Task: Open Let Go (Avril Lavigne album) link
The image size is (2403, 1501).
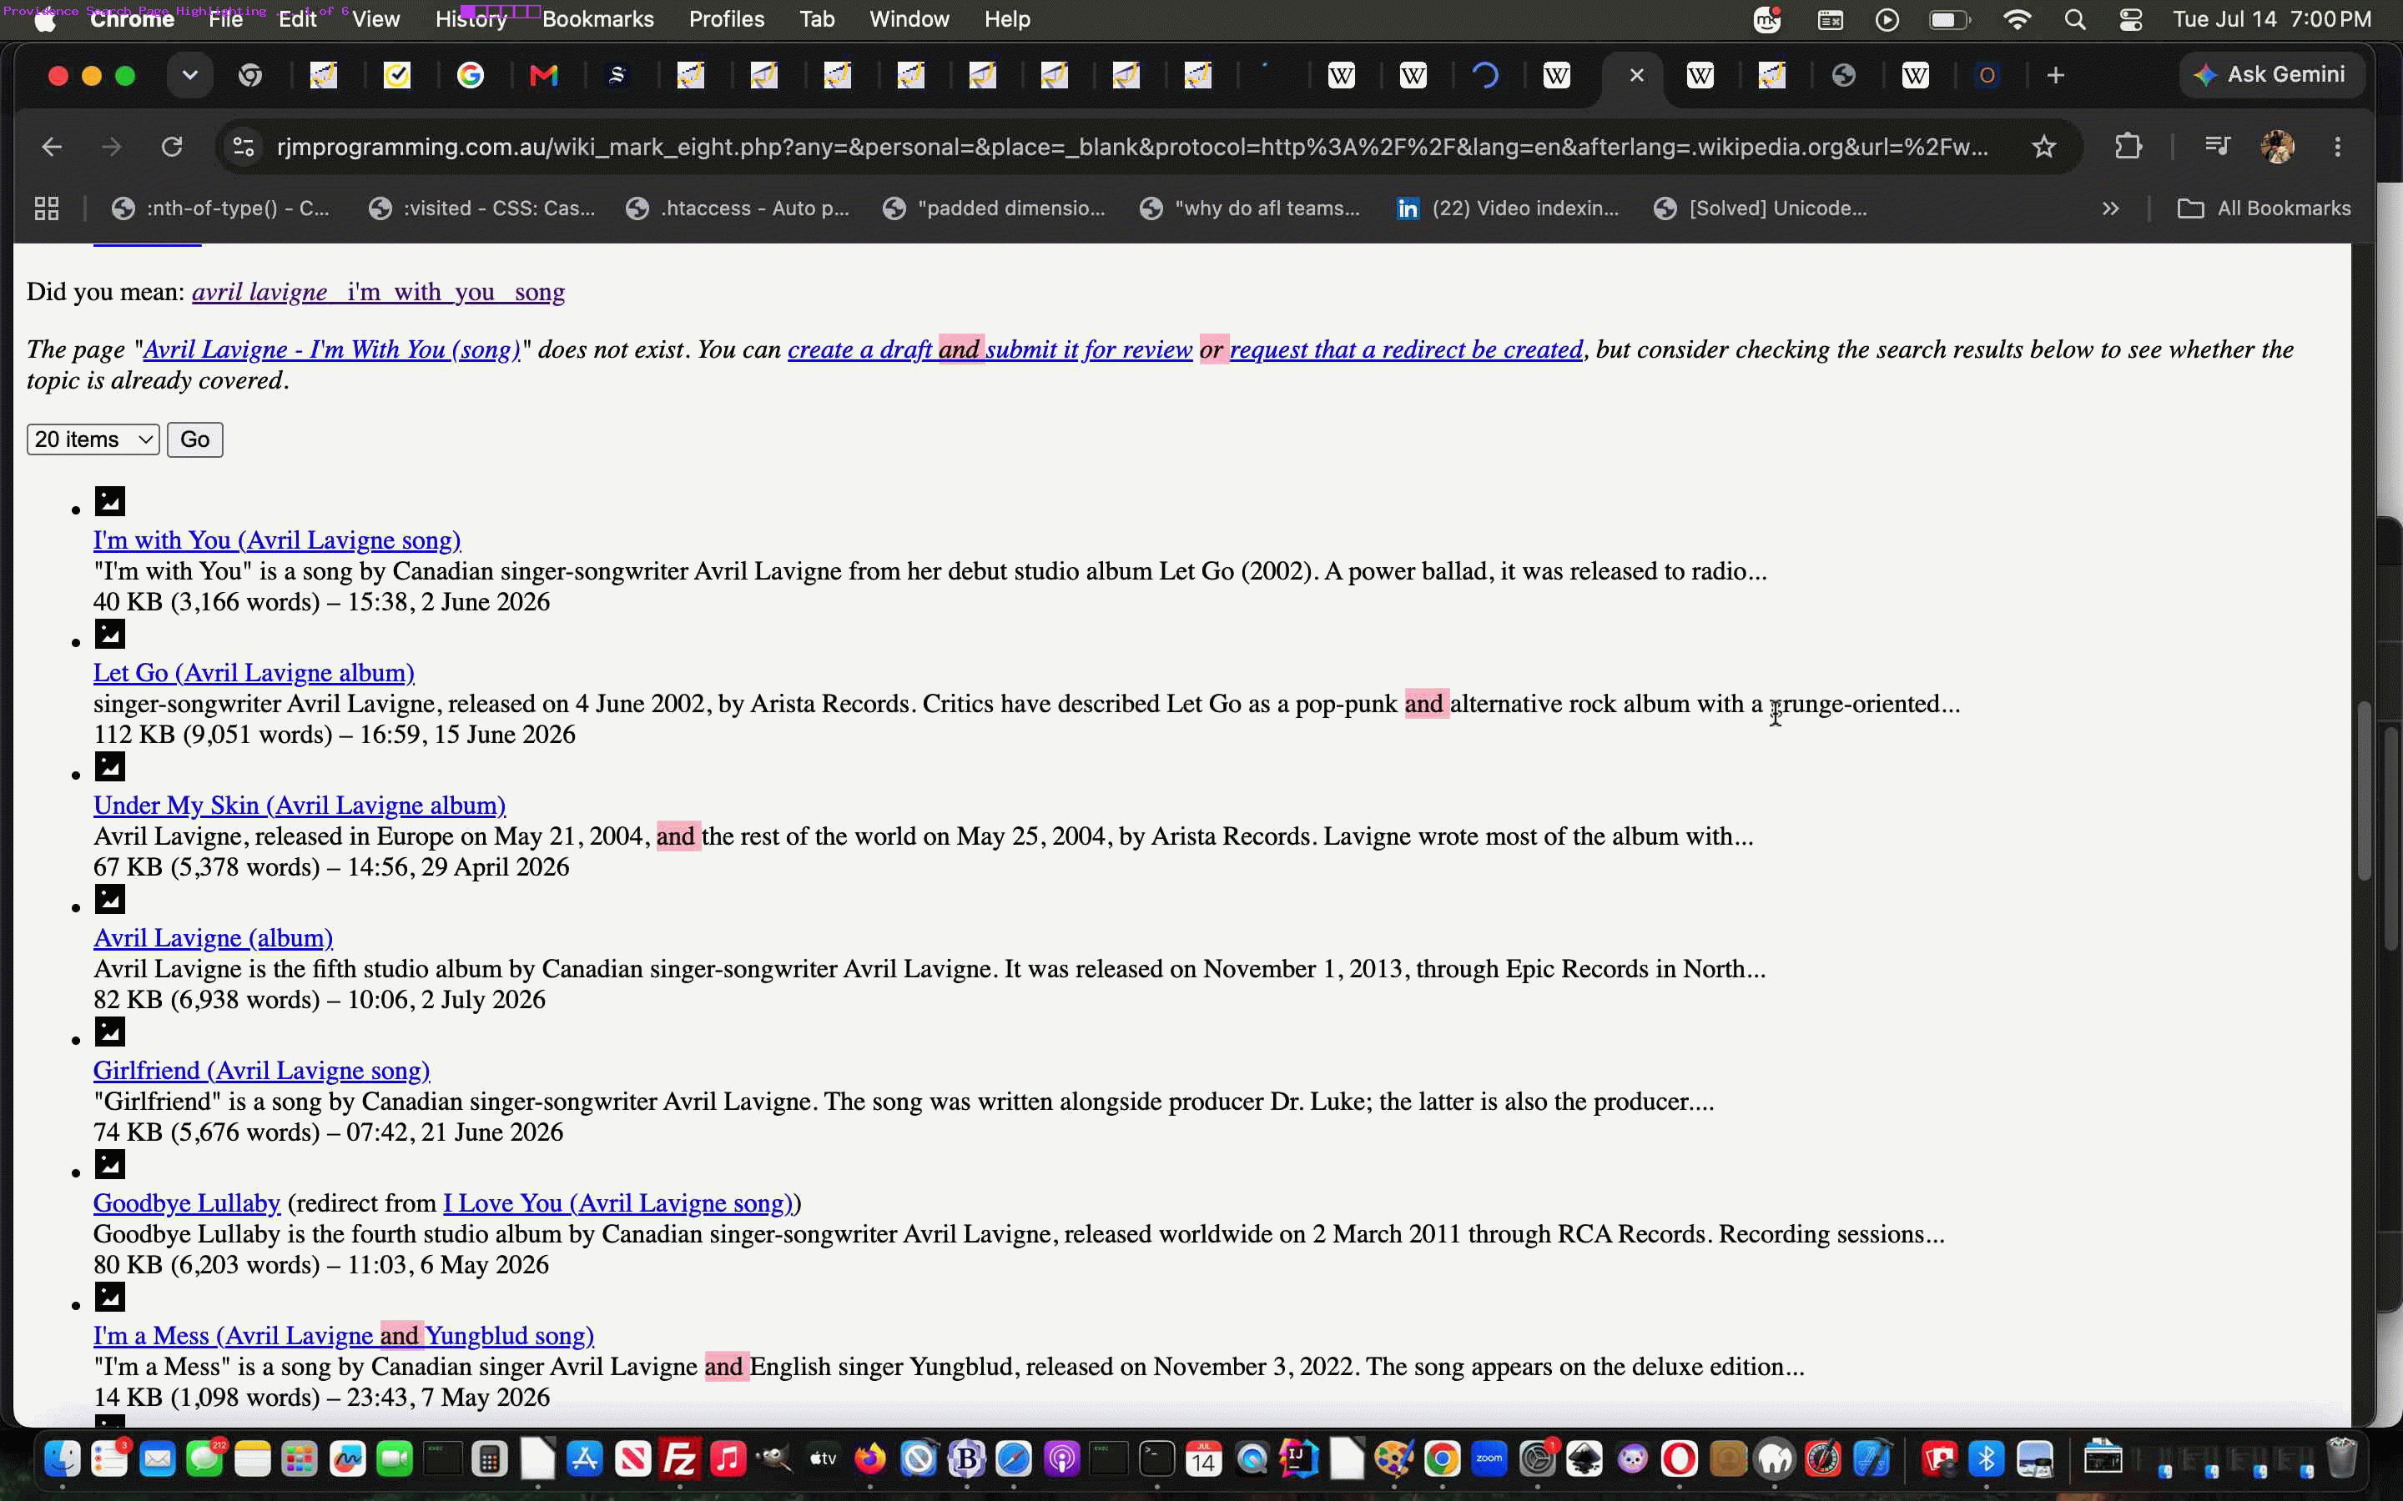Action: (254, 673)
